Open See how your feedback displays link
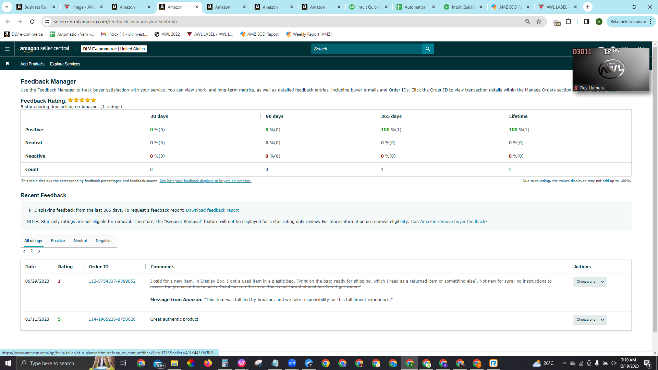 [x=205, y=181]
